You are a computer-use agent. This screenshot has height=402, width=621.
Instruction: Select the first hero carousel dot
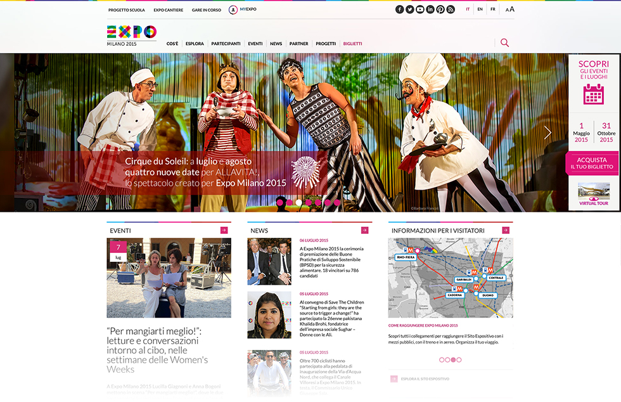point(279,203)
